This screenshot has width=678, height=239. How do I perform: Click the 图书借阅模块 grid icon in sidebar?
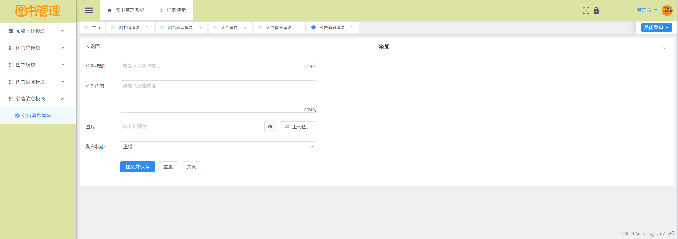coord(11,82)
